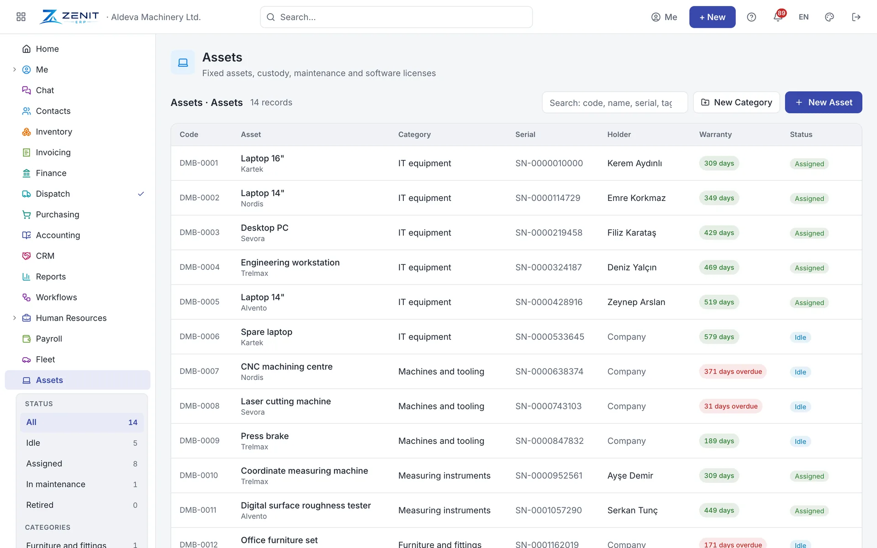Click the + New button in header
Viewport: 877px width, 548px height.
coord(712,17)
